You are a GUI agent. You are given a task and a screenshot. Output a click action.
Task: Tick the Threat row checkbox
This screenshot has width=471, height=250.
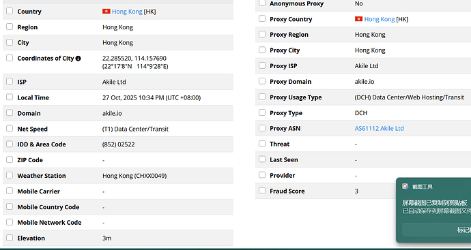tap(262, 144)
